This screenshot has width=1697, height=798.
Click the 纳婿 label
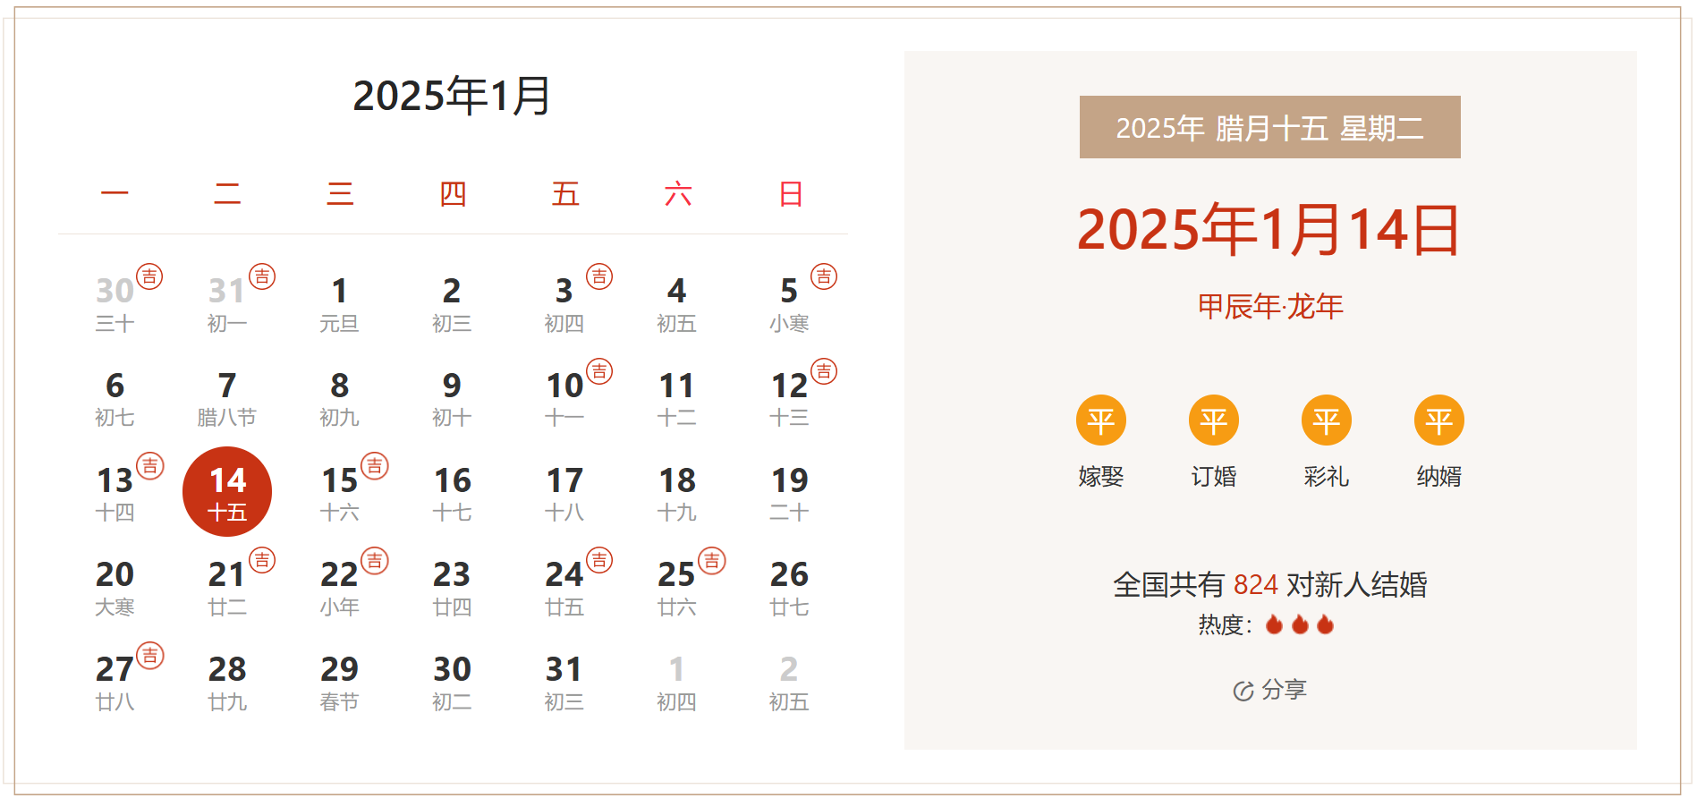coord(1439,476)
